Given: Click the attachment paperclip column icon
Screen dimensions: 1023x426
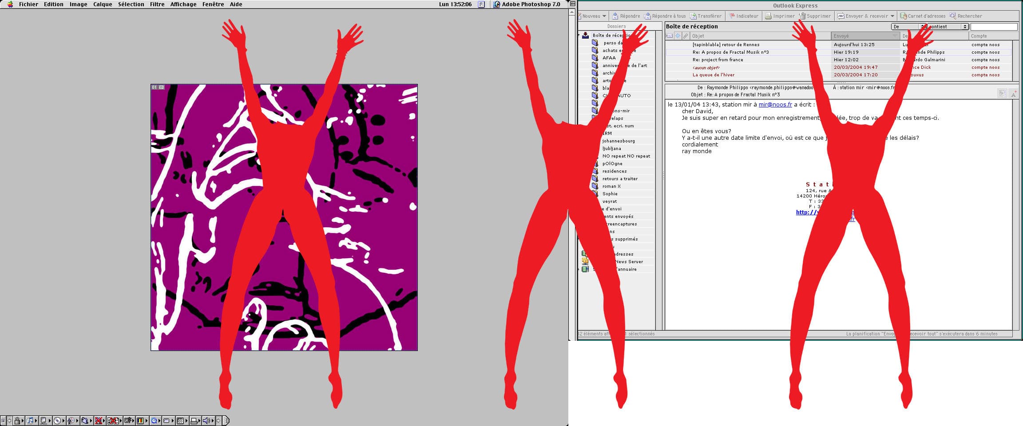Looking at the screenshot, I should 686,36.
